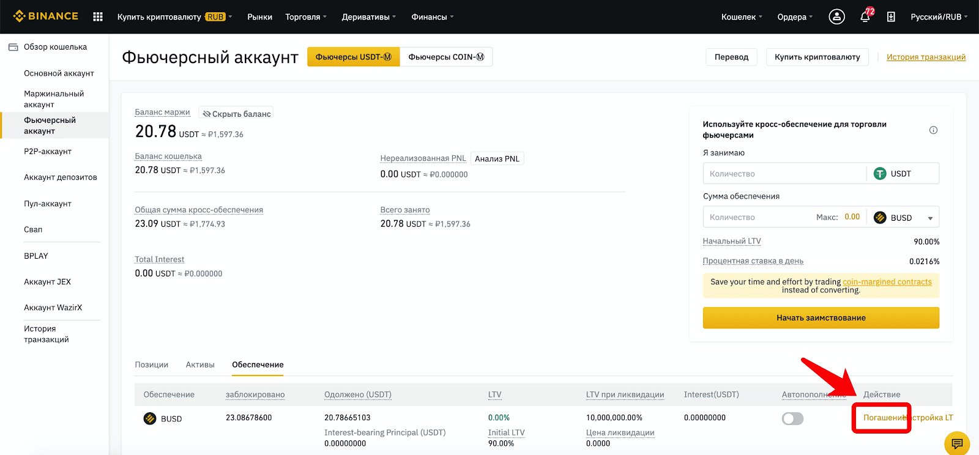Click Общая сумма кросс-обеспечения label
The height and width of the screenshot is (455, 979).
199,210
